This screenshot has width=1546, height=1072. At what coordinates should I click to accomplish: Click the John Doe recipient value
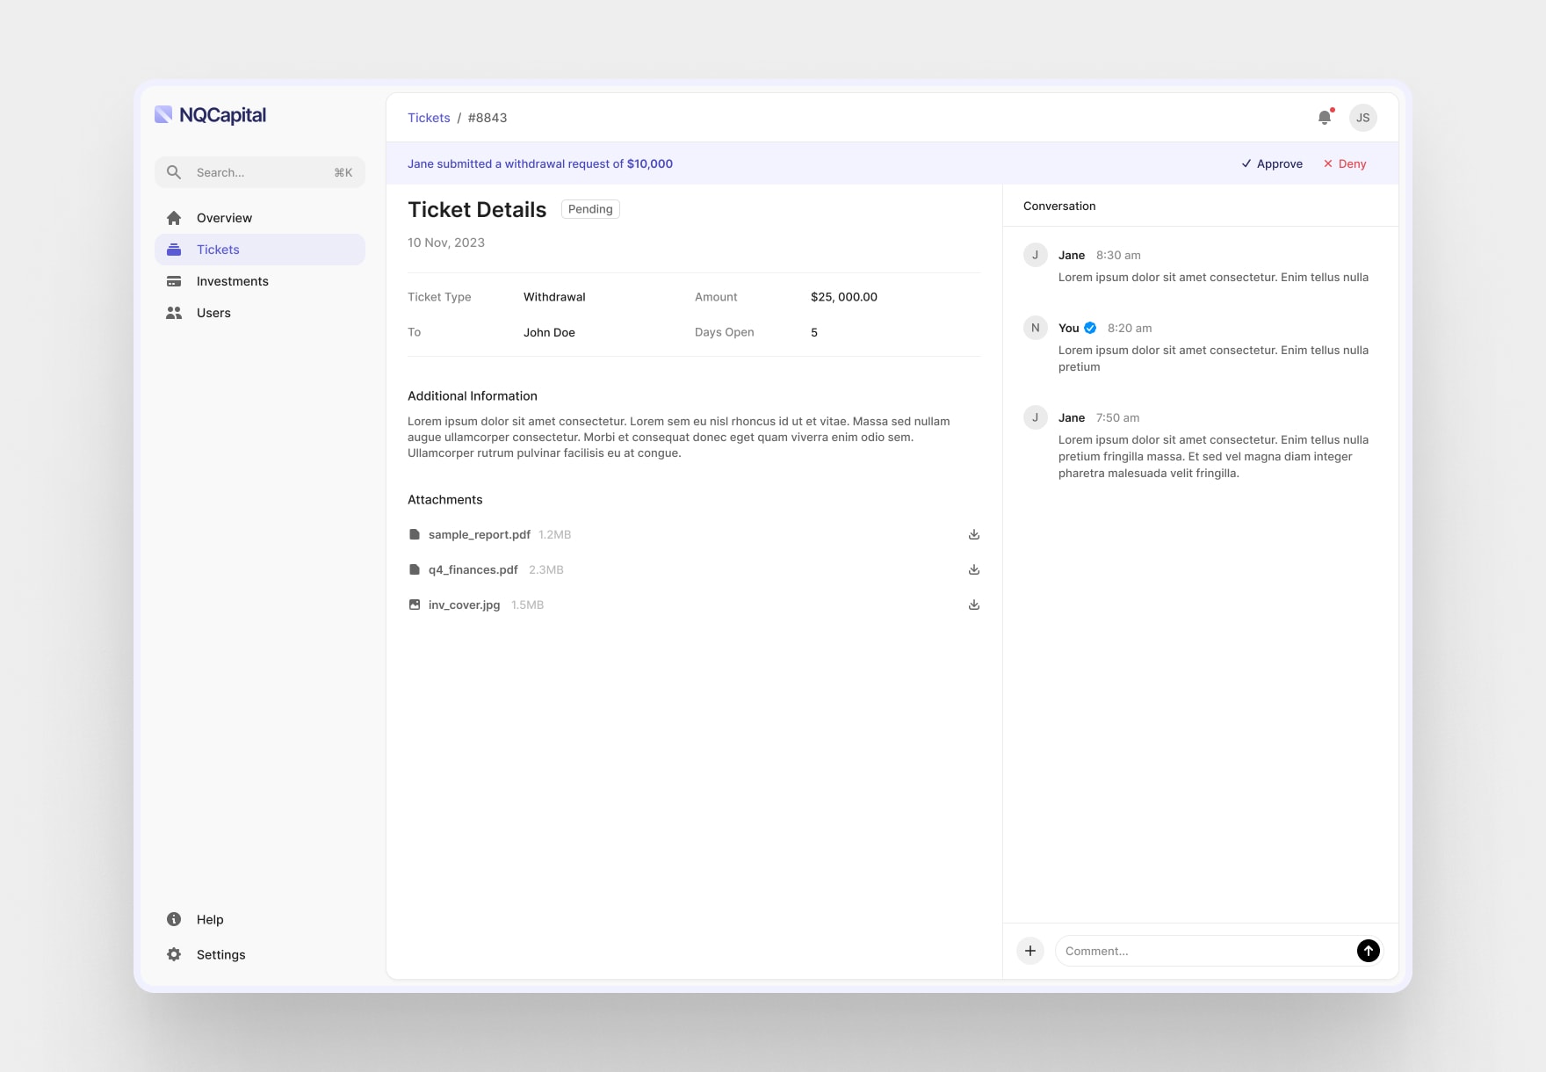tap(549, 332)
